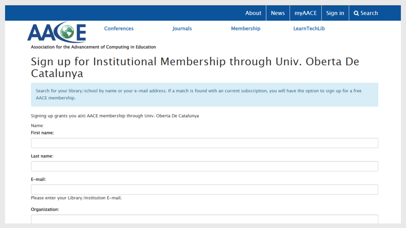Image resolution: width=406 pixels, height=228 pixels.
Task: Open the Conferences section
Action: click(x=119, y=29)
